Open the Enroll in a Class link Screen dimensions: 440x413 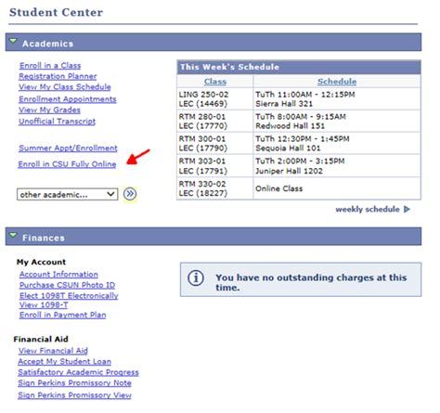pos(50,66)
